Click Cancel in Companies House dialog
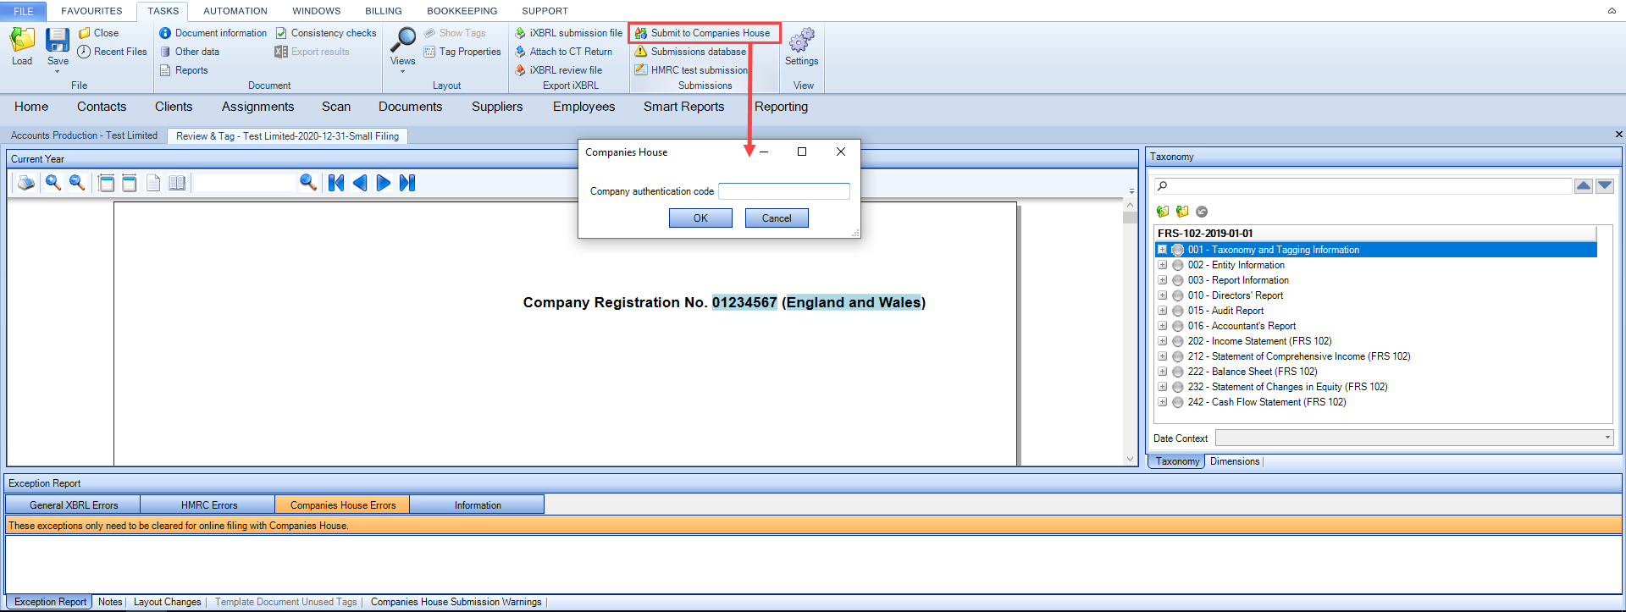This screenshot has width=1626, height=612. 777,218
